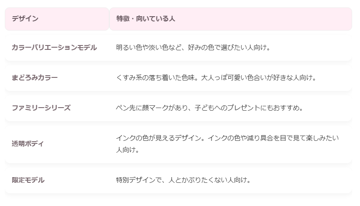Click the text 好みの色で選びたい人向け
Screen dimensions: 360x206
[x=230, y=47]
